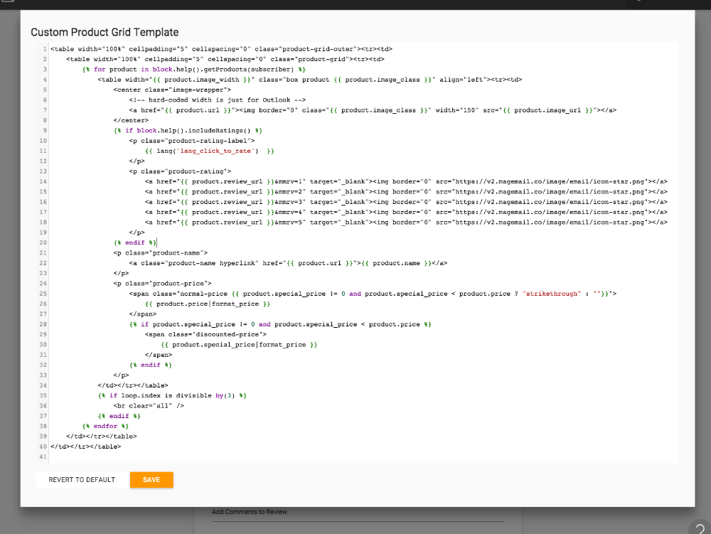Click the mmrv=1 star rating link line
This screenshot has width=711, height=534.
click(x=405, y=182)
